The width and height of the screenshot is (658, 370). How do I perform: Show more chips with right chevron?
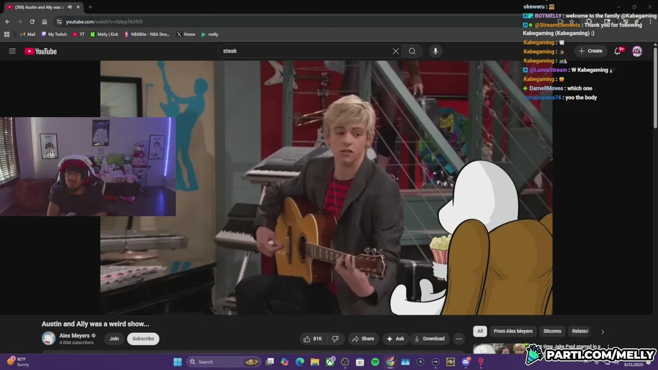click(602, 331)
